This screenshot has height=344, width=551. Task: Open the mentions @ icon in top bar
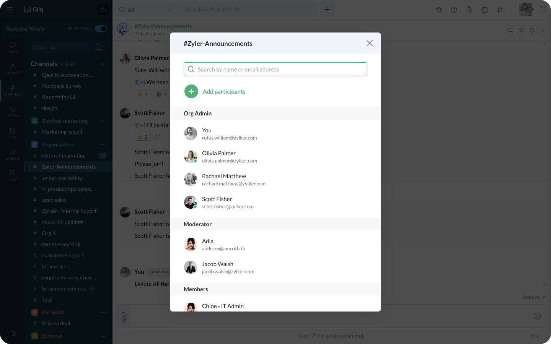[x=454, y=10]
